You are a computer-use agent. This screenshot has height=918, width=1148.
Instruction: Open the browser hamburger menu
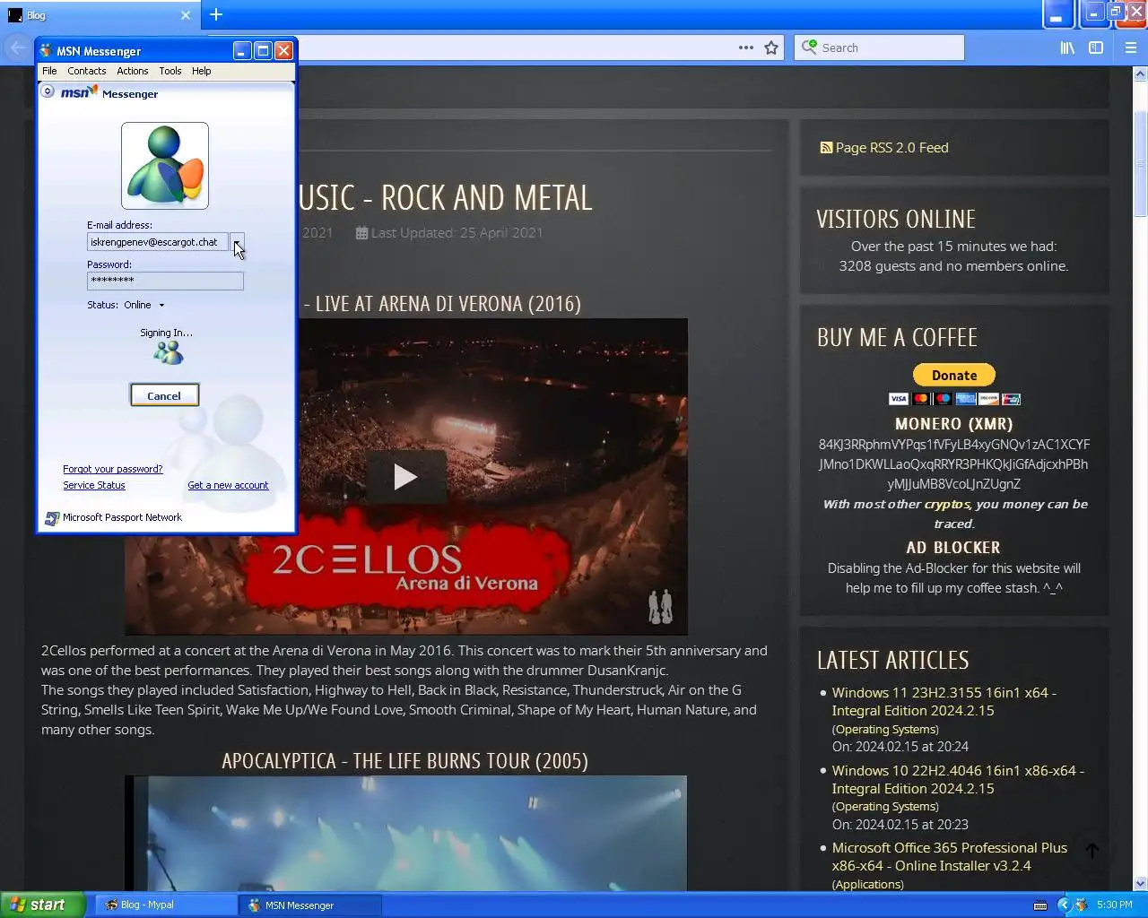tap(1131, 48)
